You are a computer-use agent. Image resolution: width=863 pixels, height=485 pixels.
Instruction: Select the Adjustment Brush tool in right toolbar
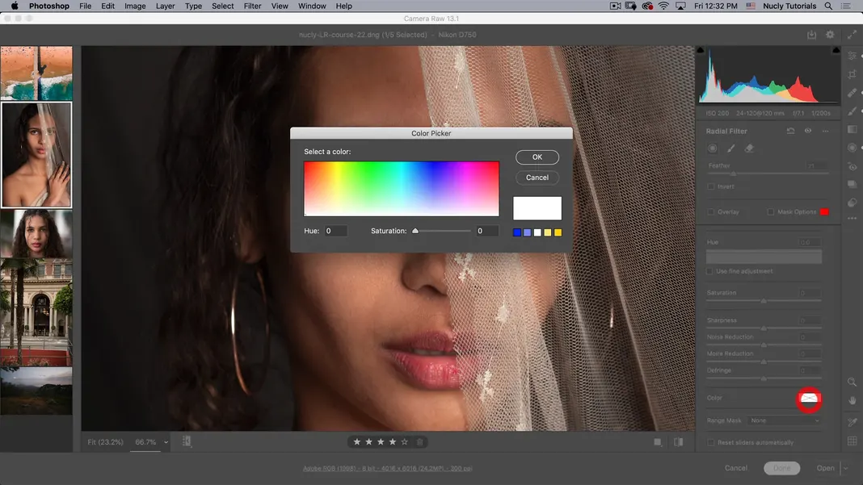852,111
